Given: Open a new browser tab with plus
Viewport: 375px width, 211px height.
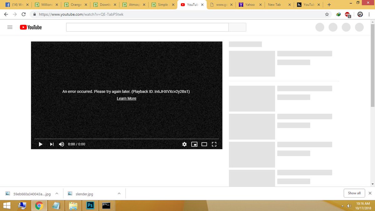Looking at the screenshot, I should click(329, 5).
